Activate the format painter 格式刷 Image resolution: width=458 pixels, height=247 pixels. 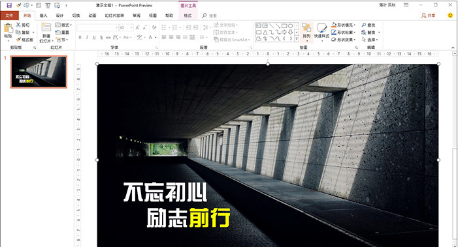tap(25, 40)
